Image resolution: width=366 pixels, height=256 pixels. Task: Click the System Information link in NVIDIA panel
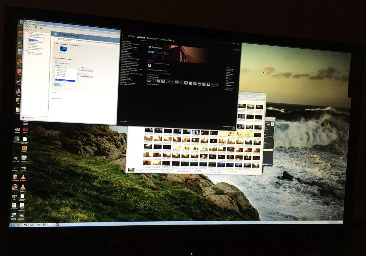coord(29,118)
